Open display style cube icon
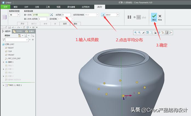Viewport: 191px width, 116px height. (147, 33)
